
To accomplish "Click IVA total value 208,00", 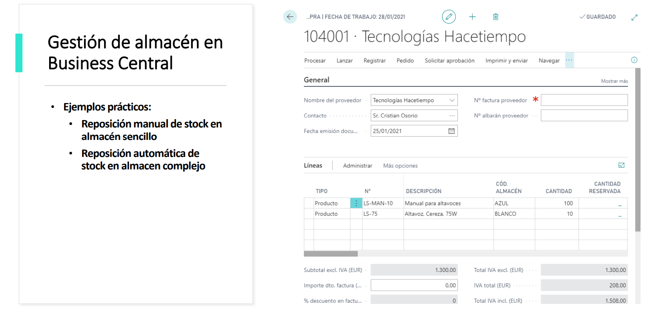I will [x=584, y=285].
